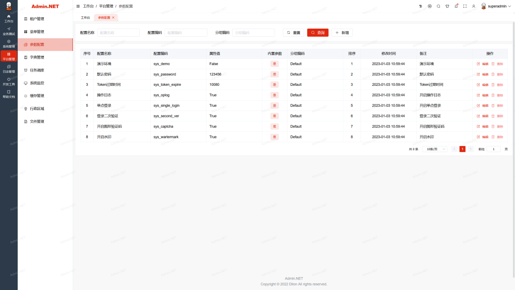515x290 pixels.
Task: Select 字典管理 in the side menu
Action: coord(37,57)
